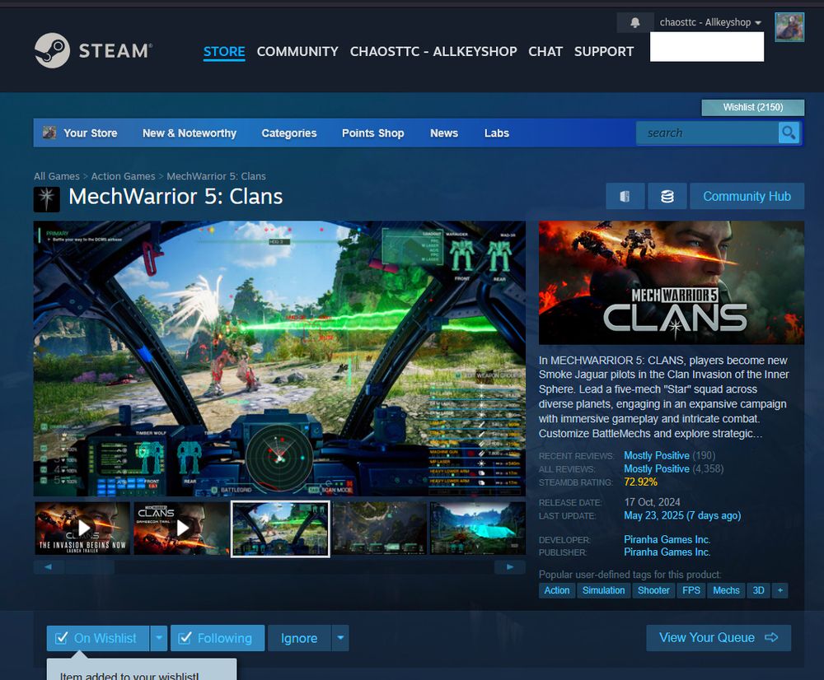Open the Labs tab
Image resolution: width=824 pixels, height=680 pixels.
pos(497,133)
